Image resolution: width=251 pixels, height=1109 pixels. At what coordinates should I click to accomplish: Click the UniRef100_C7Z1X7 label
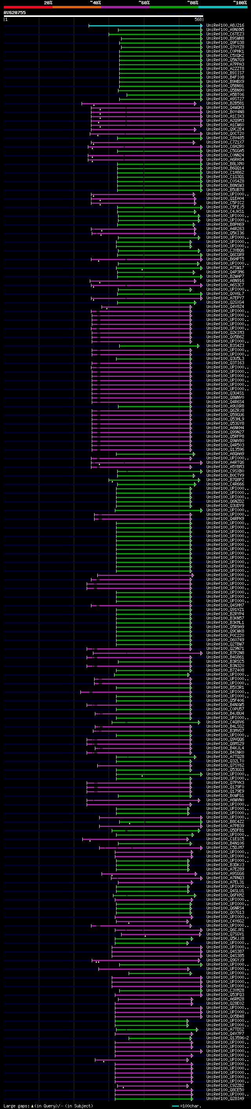(225, 142)
